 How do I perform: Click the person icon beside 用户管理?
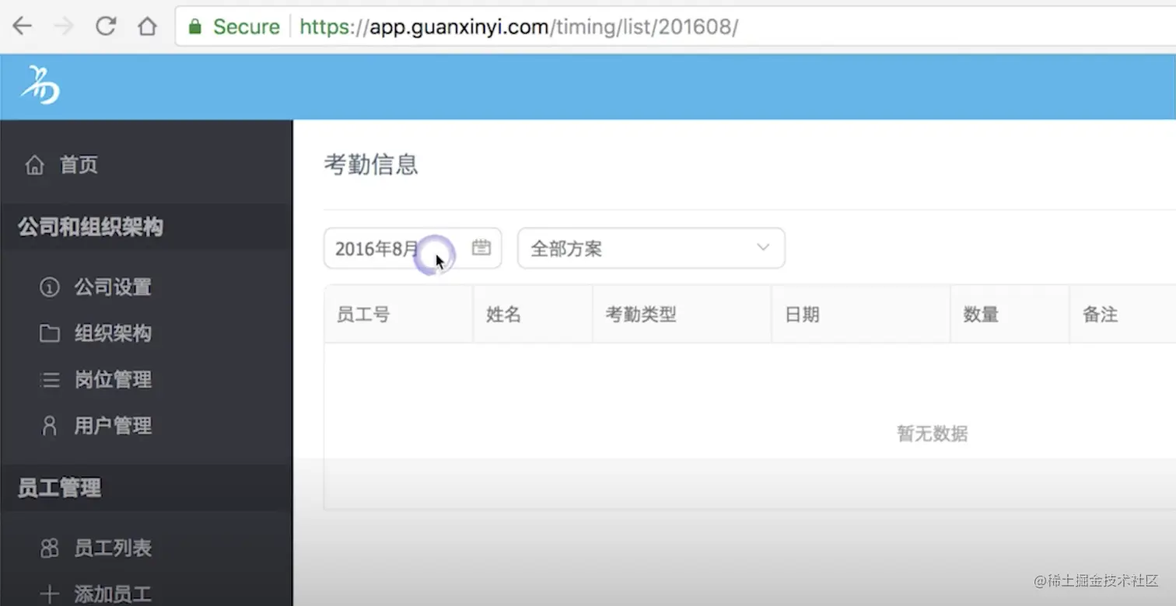click(x=49, y=426)
